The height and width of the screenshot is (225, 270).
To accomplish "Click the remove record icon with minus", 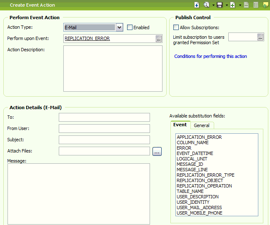I will point(246,5).
